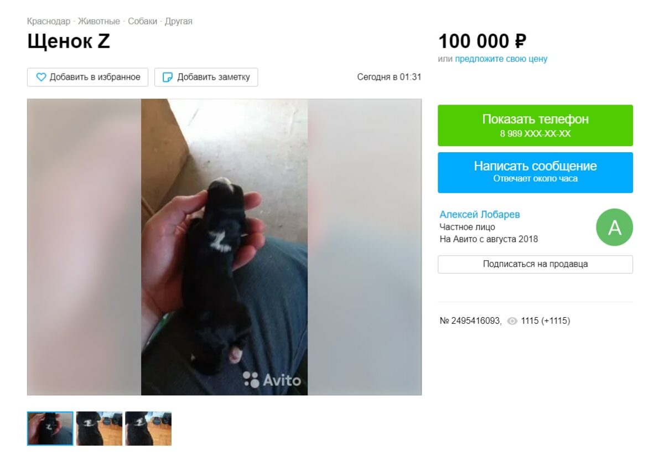This screenshot has height=460, width=664.
Task: Select the second puppy thumbnail
Action: tap(99, 428)
